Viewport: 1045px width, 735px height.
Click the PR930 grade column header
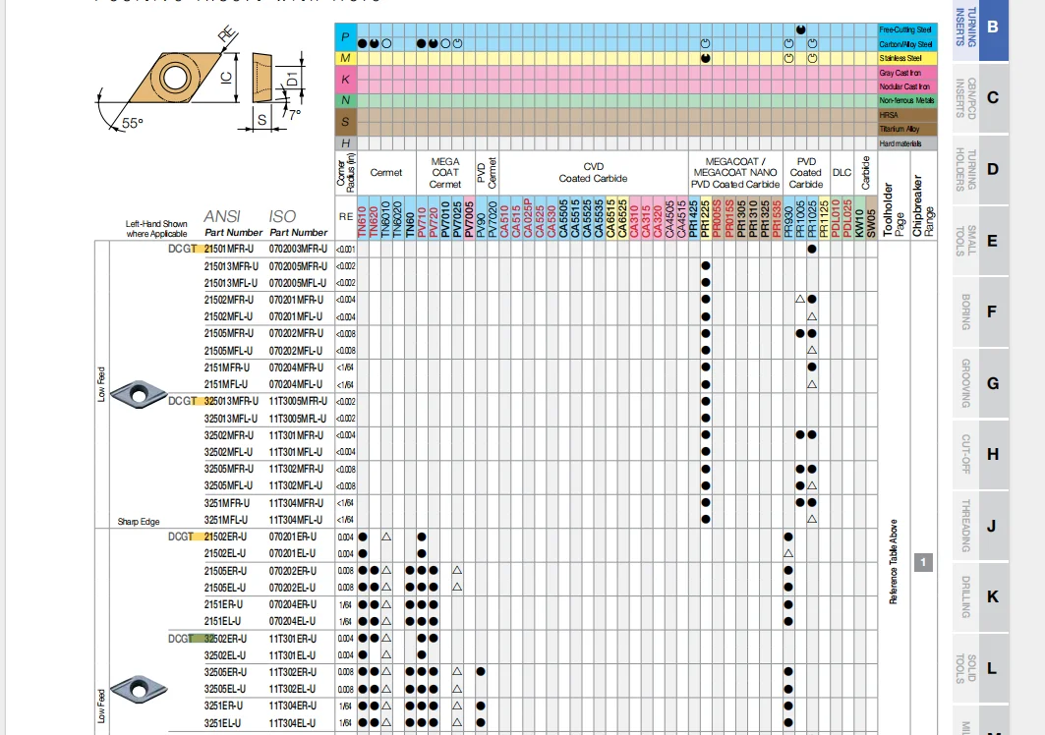point(788,217)
